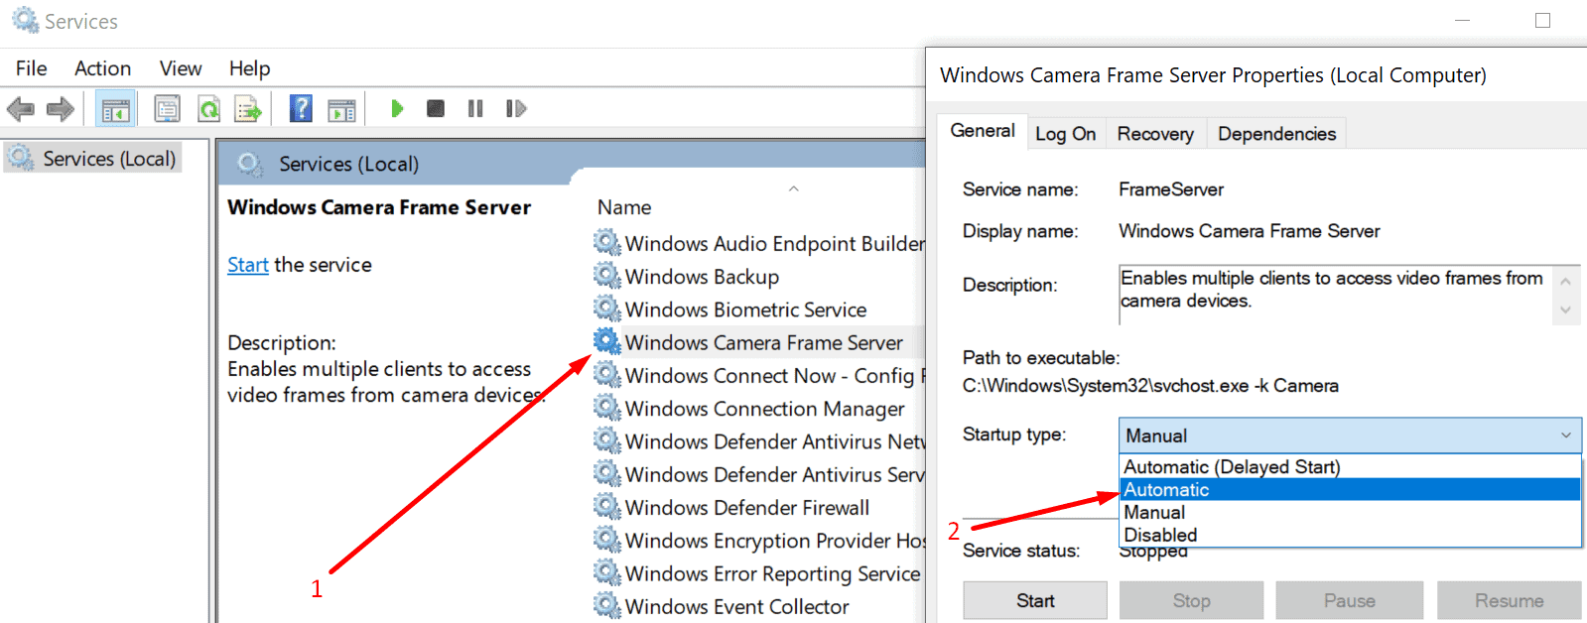Select the Windows Defender Firewall row
The height and width of the screenshot is (623, 1587).
(758, 507)
